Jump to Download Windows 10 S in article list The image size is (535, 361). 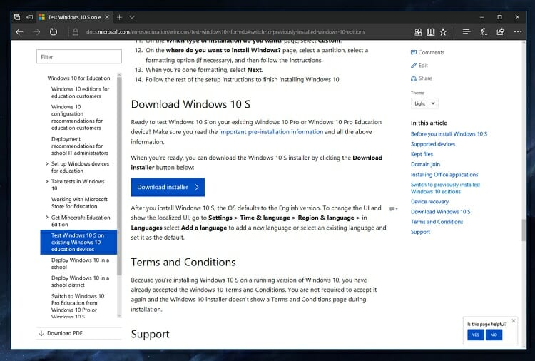[441, 212]
